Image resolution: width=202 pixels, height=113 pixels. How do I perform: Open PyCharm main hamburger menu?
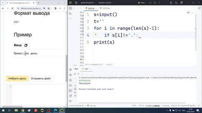point(76,3)
